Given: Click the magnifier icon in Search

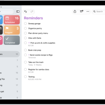Looking at the screenshot, I should [94, 12].
